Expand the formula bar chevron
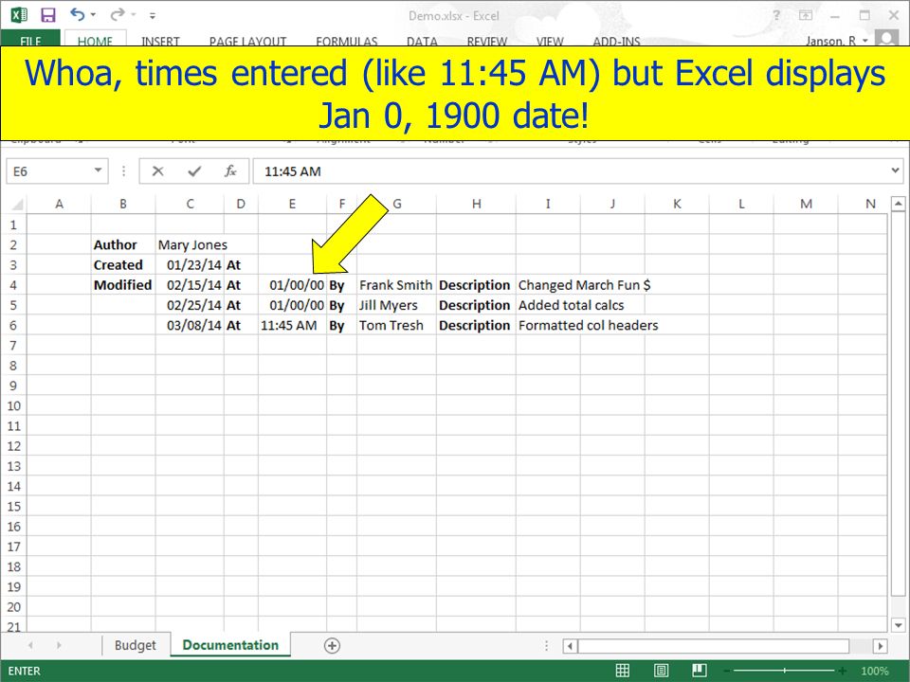Image resolution: width=910 pixels, height=682 pixels. tap(895, 170)
